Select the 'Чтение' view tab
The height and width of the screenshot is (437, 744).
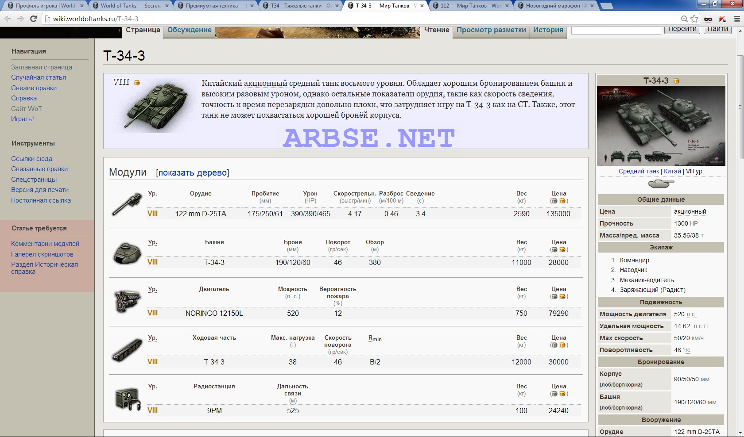437,30
